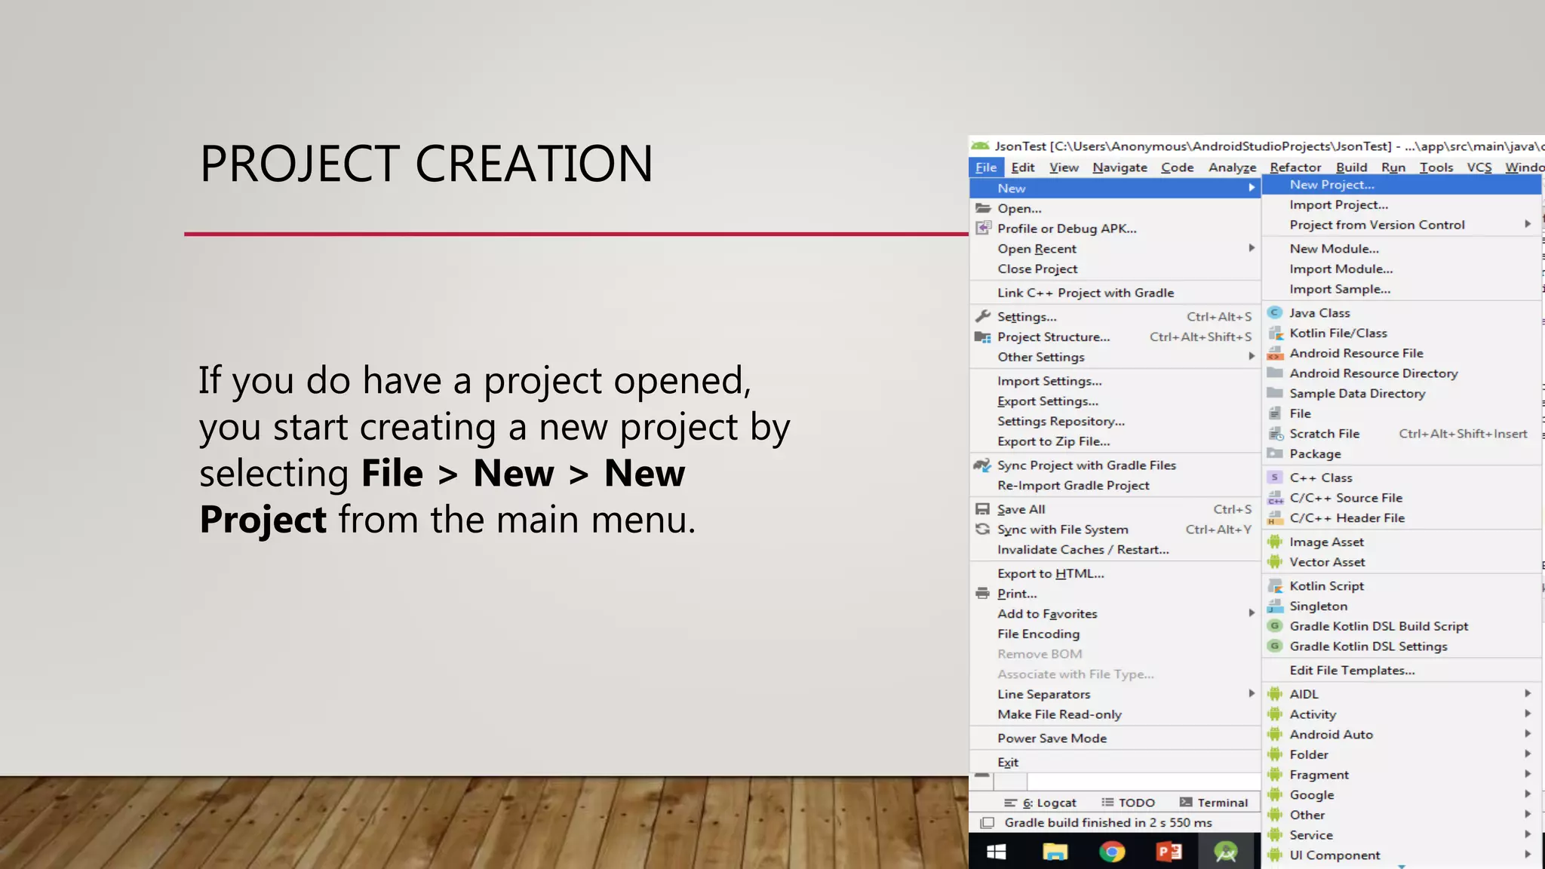Open PowerPoint from the taskbar
This screenshot has height=869, width=1545.
[1169, 852]
